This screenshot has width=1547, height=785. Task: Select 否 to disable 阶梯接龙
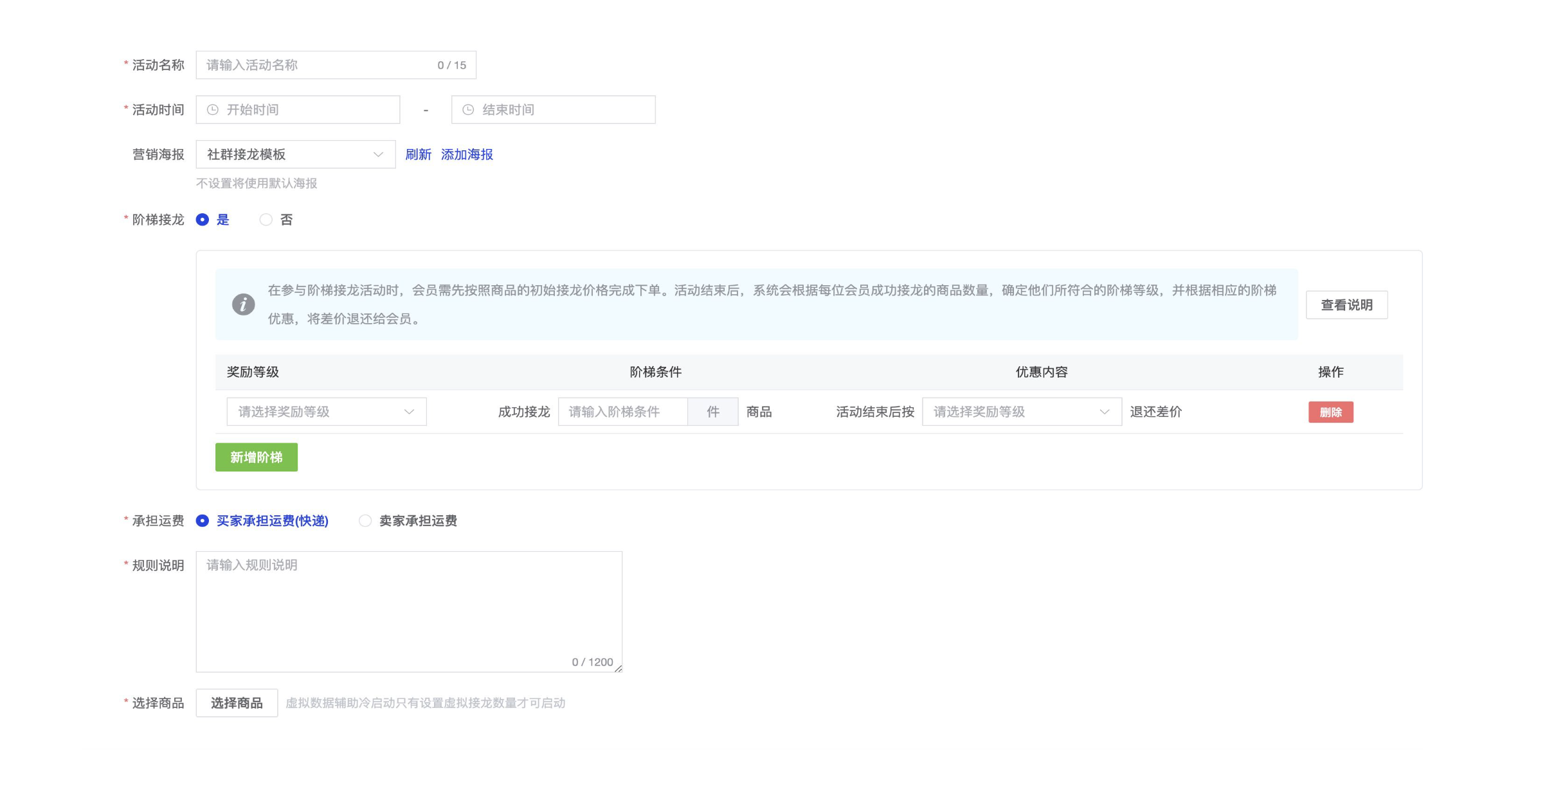[266, 219]
